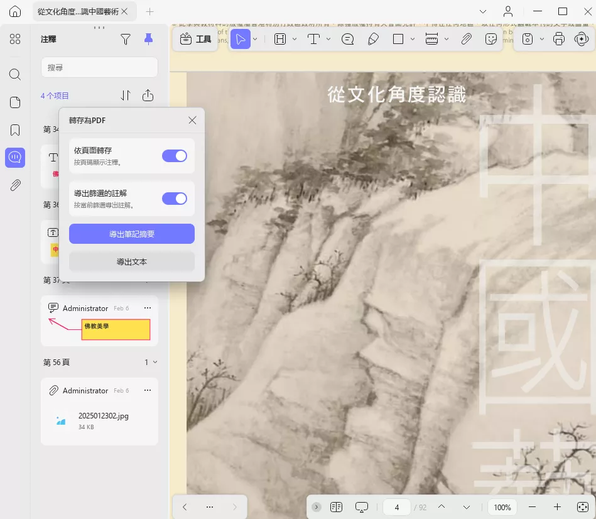Viewport: 596px width, 519px height.
Task: Open the bookmarks panel in left sidebar
Action: (x=15, y=130)
